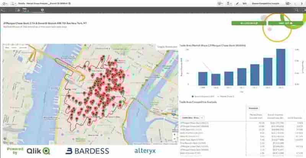Switch map to Map view
The image size is (306, 158).
tap(7, 48)
